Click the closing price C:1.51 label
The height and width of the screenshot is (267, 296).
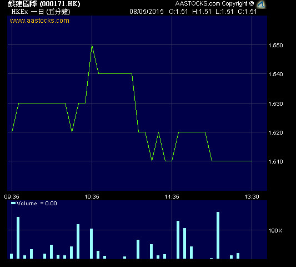point(247,12)
